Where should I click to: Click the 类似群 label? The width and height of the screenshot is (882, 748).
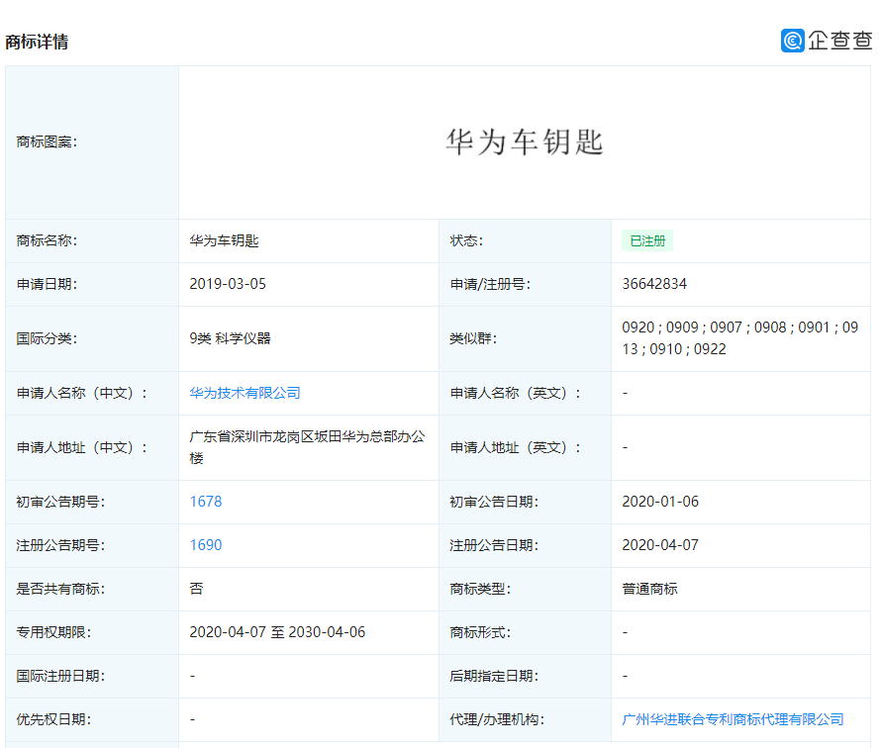473,338
